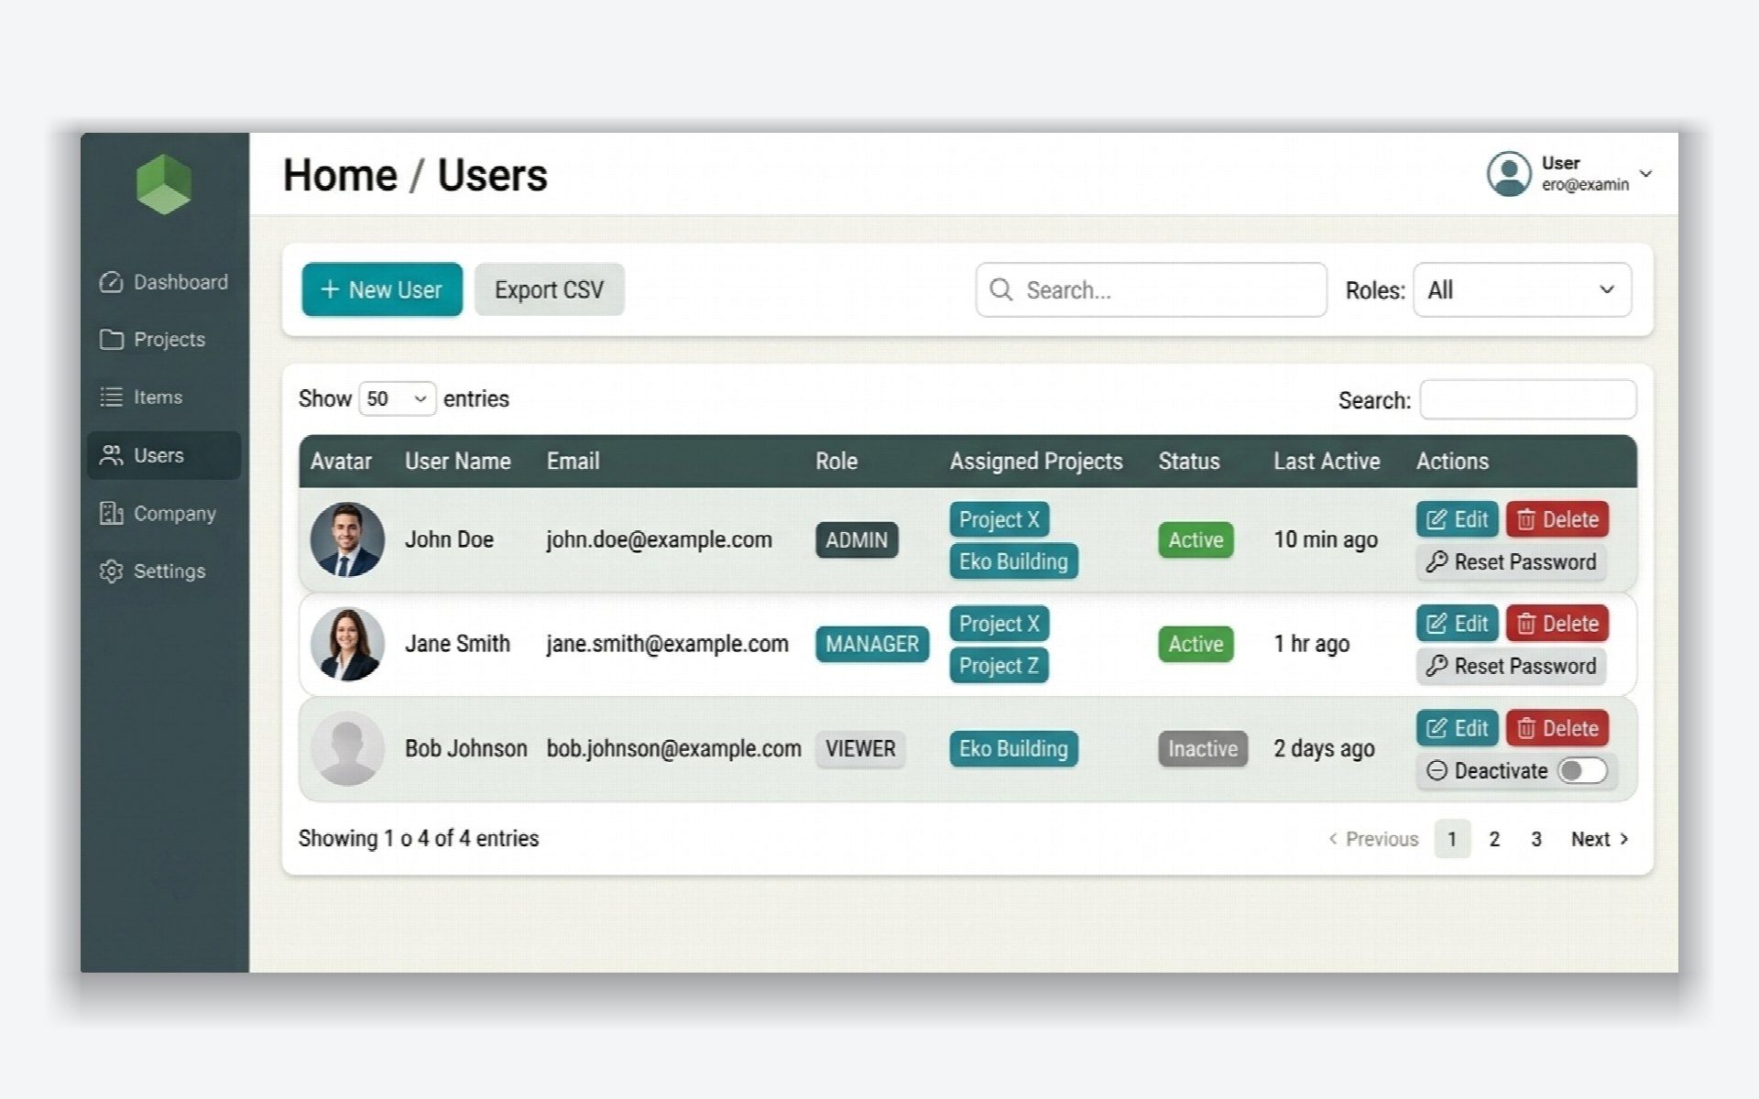
Task: Change the Show entries count dropdown
Action: pyautogui.click(x=397, y=398)
